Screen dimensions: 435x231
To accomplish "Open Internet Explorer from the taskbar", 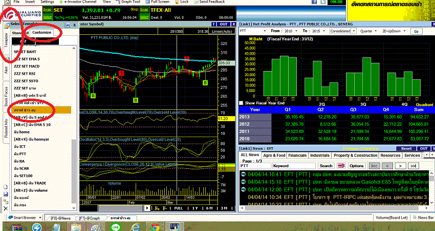I will click(x=135, y=227).
